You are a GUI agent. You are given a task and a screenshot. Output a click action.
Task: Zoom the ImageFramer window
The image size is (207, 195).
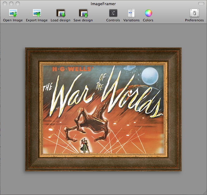tap(18, 4)
